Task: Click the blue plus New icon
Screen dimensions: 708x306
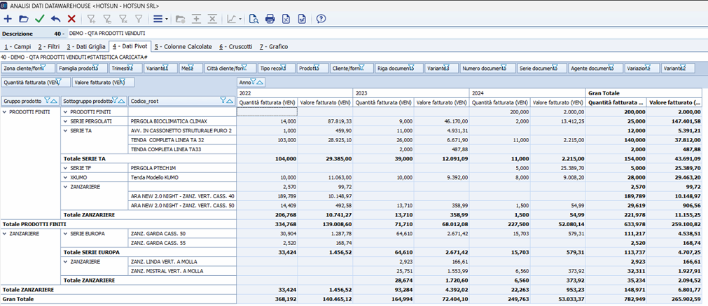Action: pos(8,19)
